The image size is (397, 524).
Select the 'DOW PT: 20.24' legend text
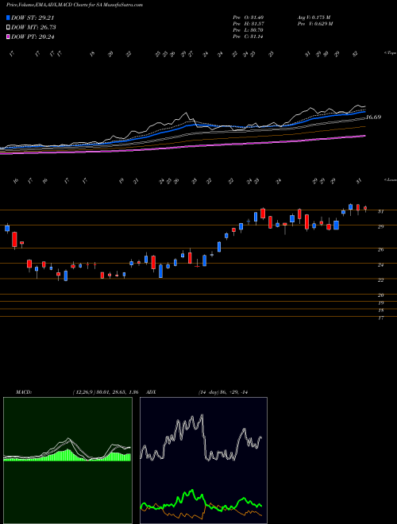coord(33,37)
